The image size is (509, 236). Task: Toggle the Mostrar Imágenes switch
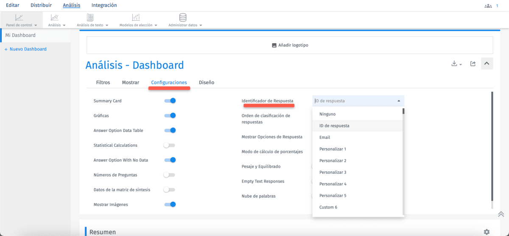pyautogui.click(x=170, y=204)
